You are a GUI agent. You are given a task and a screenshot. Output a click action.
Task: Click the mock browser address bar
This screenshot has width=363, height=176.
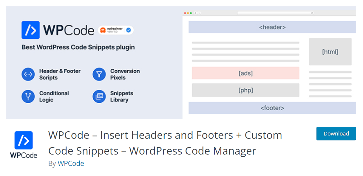point(276,13)
